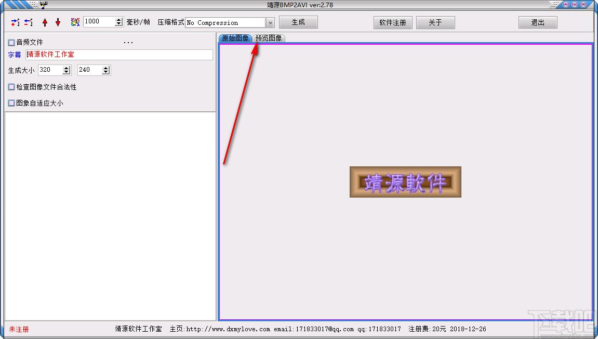
Task: Click the frame interval field showing 1000
Action: (x=99, y=22)
